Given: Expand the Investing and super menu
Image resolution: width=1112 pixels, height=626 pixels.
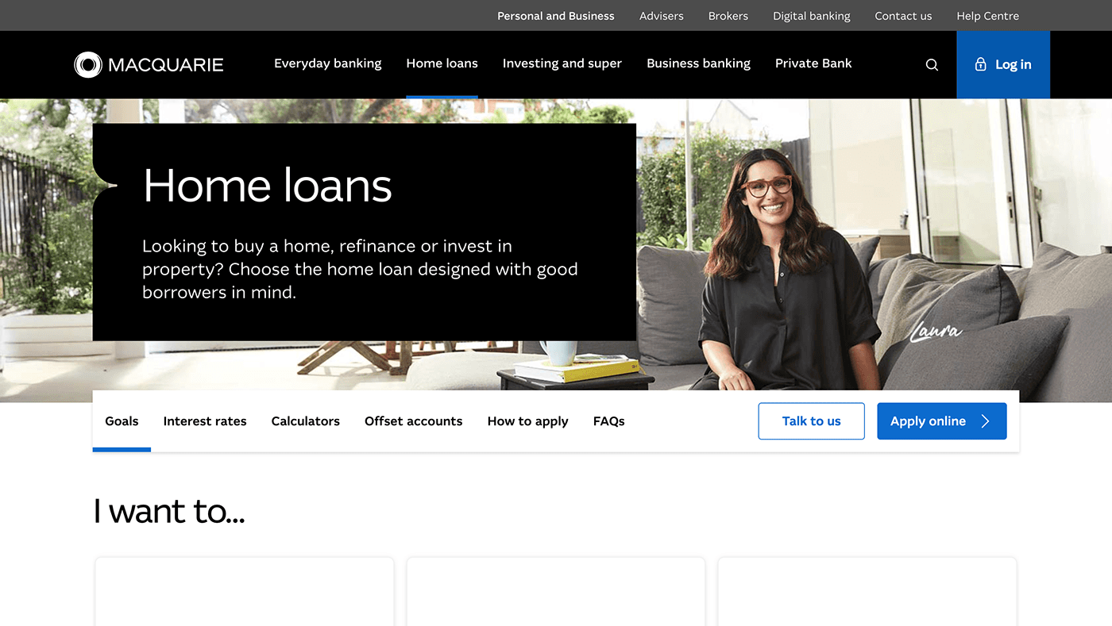Looking at the screenshot, I should [x=562, y=63].
